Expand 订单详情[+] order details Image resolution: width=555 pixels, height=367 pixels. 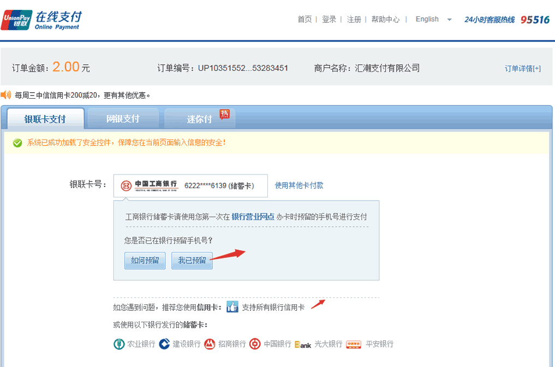(x=523, y=69)
